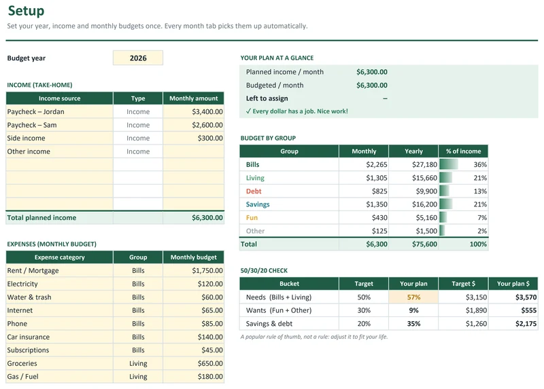
Task: Select the Bills group row label
Action: click(x=252, y=164)
